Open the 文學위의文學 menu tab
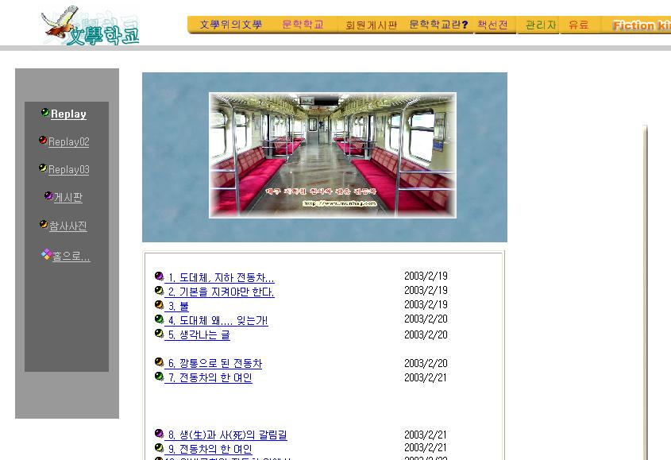The width and height of the screenshot is (671, 460). pos(230,25)
